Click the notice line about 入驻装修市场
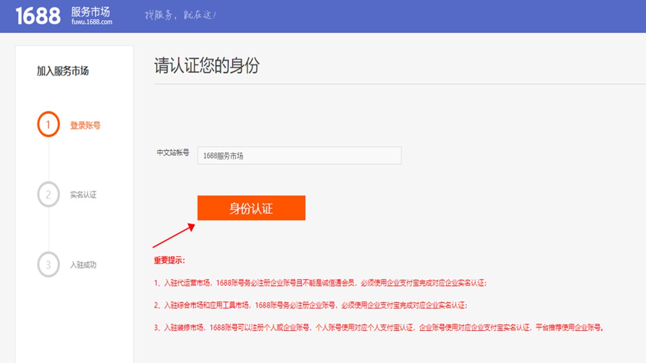This screenshot has height=363, width=646. 380,327
